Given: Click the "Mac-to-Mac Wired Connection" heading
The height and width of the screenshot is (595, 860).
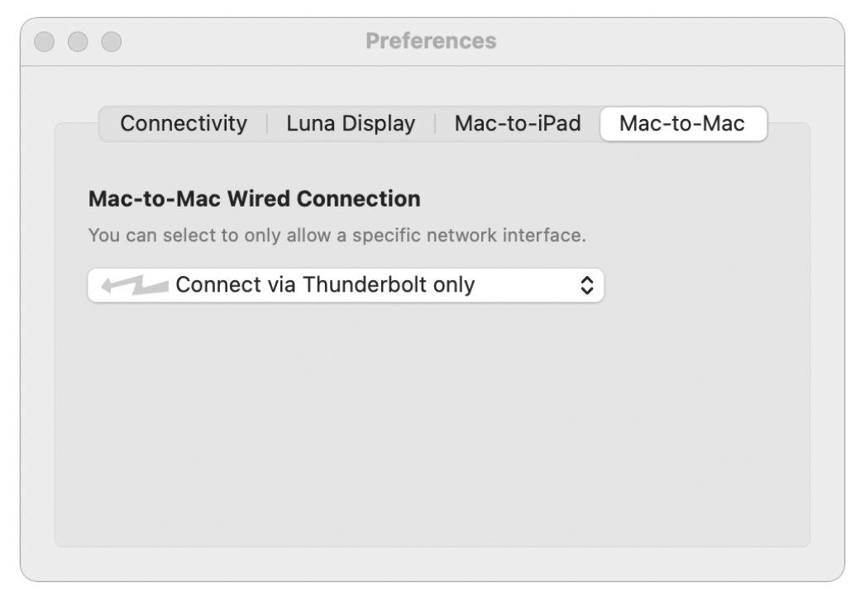Looking at the screenshot, I should click(x=254, y=199).
